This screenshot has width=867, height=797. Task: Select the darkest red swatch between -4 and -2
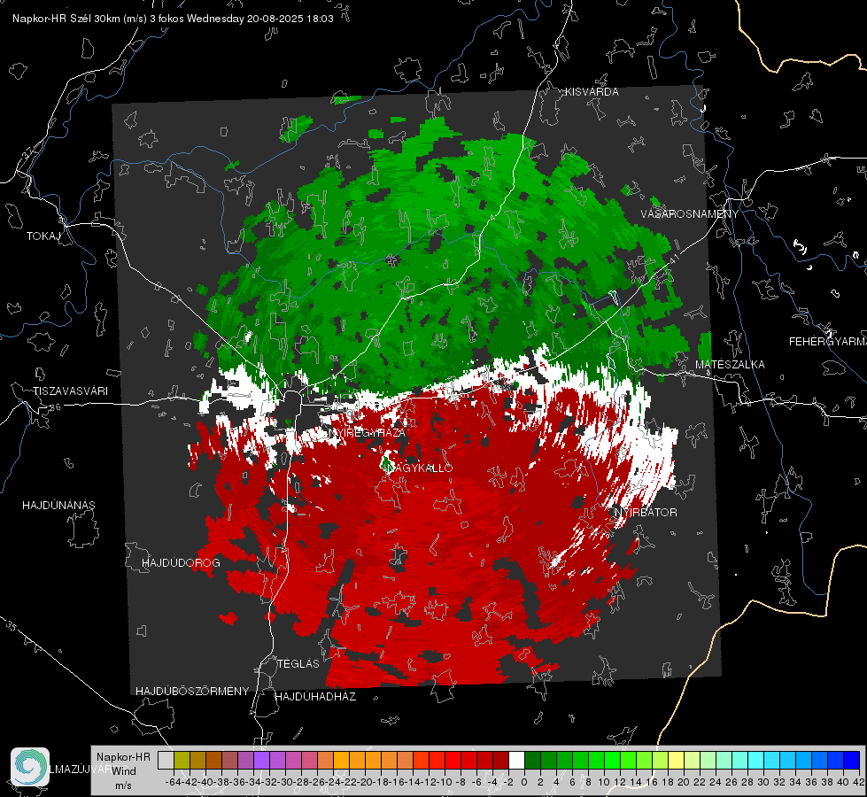500,760
